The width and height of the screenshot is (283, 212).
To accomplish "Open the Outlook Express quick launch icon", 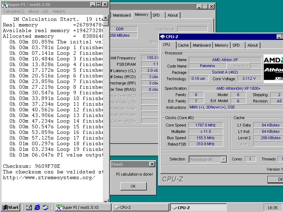I will coord(45,207).
